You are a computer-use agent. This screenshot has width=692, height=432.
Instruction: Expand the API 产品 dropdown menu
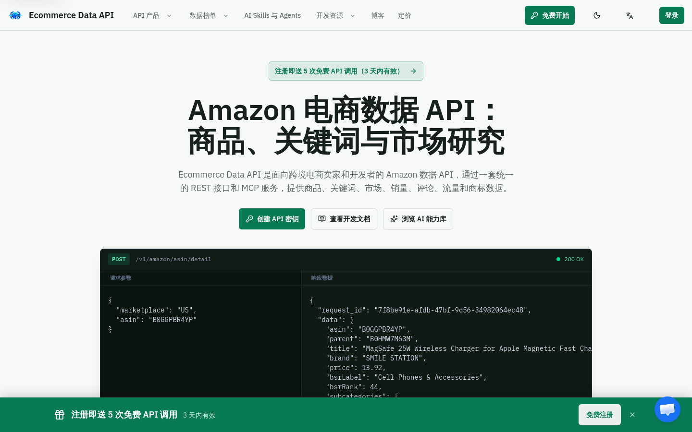point(152,15)
